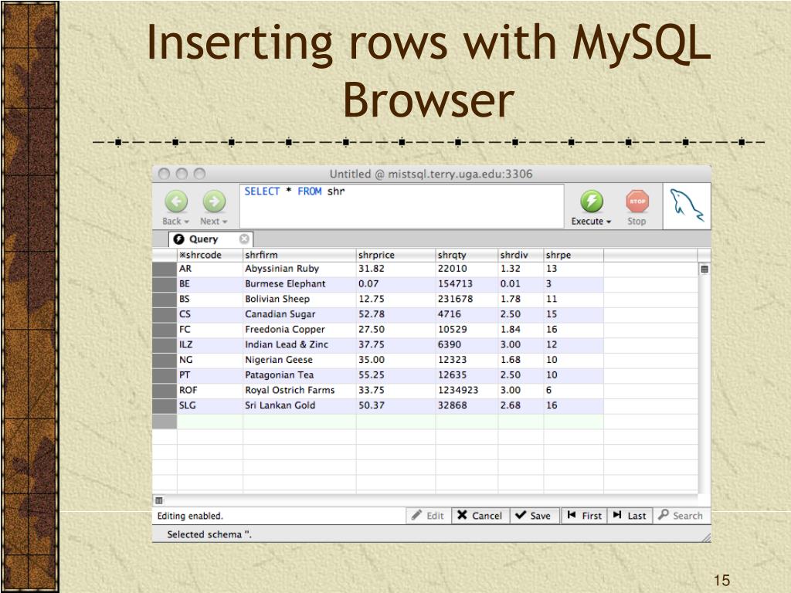Click the icon at the top of the vertical scrollbar

point(704,269)
